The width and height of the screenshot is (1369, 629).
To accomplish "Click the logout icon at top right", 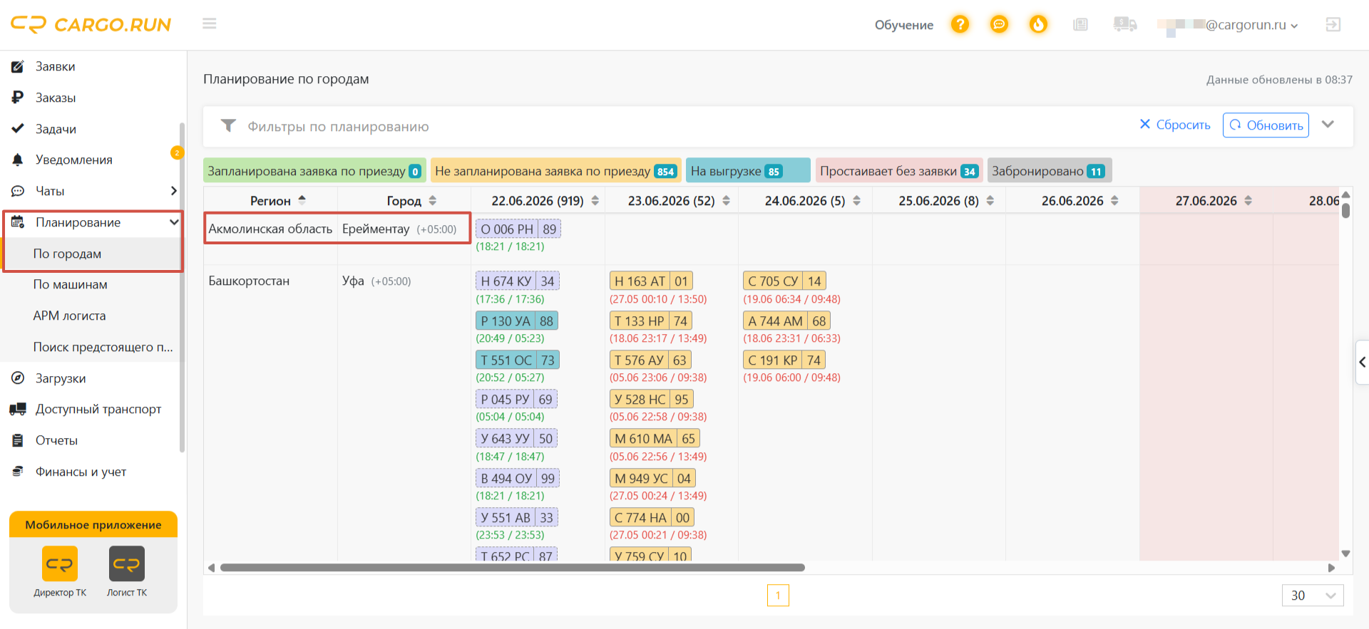I will 1333,24.
